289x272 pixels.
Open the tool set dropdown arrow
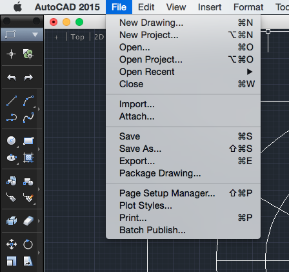click(35, 34)
